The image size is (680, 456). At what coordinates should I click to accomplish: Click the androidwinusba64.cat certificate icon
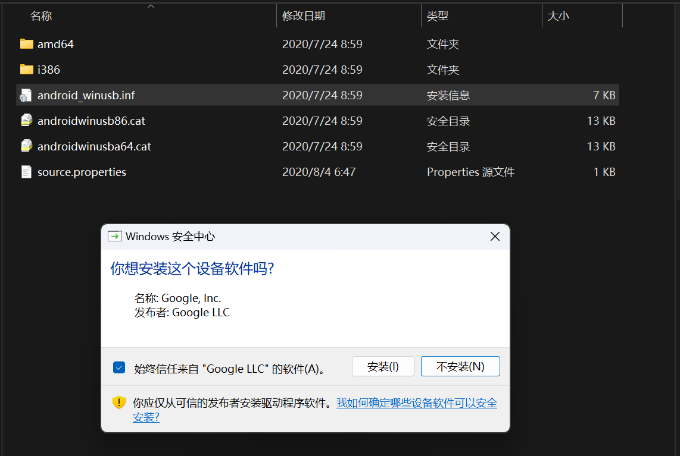26,146
